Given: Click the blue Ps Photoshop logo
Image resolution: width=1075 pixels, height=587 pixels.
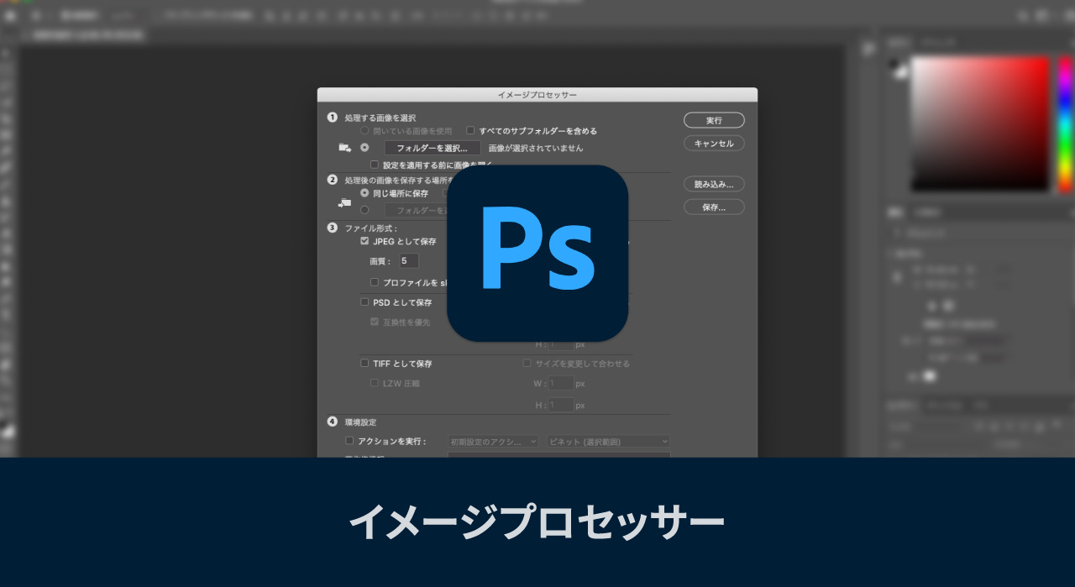Looking at the screenshot, I should coord(537,253).
